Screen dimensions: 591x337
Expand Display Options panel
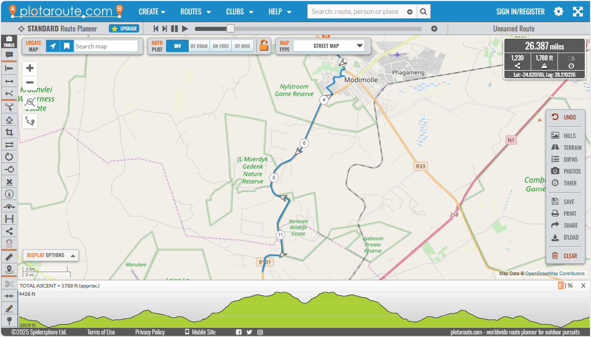point(51,255)
